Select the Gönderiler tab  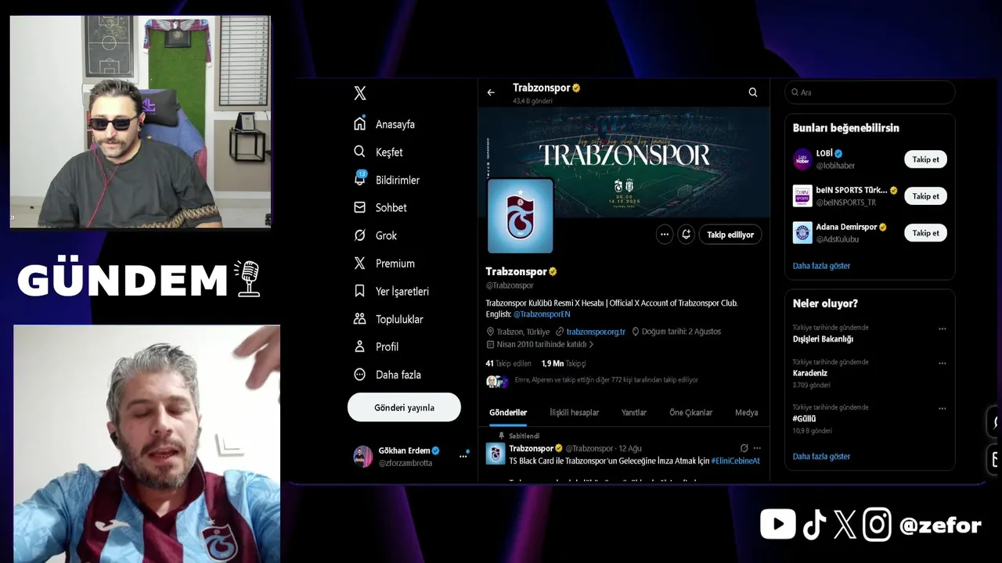coord(508,412)
